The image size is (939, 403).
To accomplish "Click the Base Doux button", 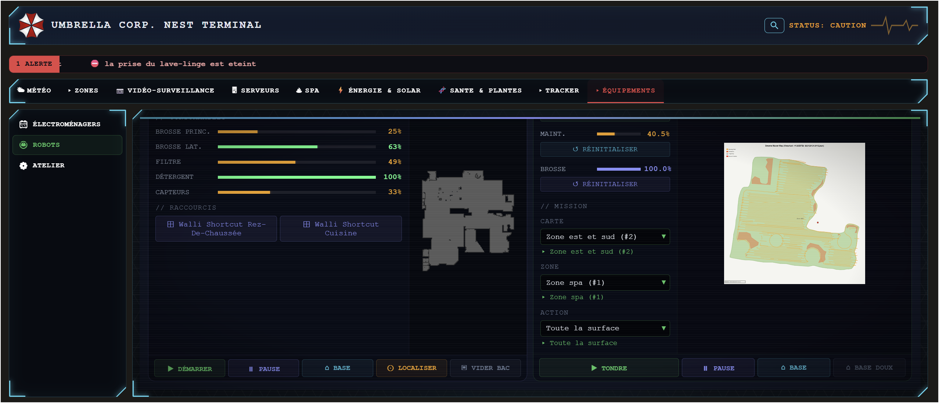I will (869, 368).
